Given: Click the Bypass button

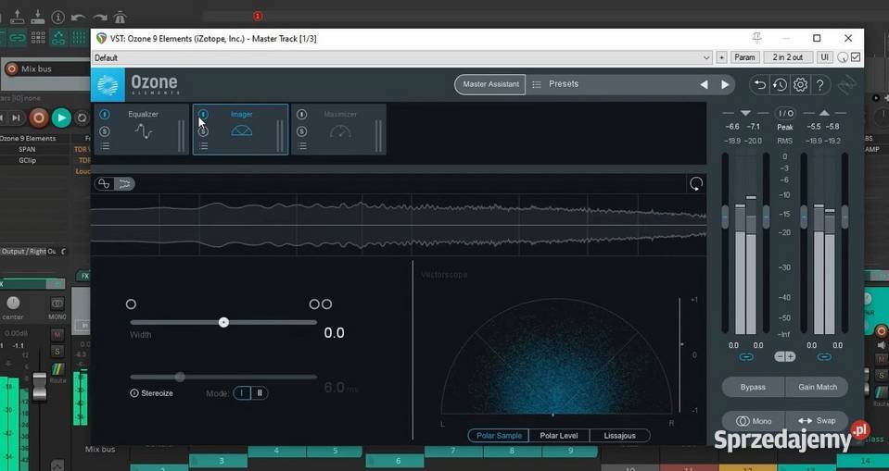Looking at the screenshot, I should (753, 387).
